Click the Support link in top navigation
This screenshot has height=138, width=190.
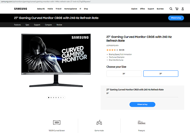(151, 9)
